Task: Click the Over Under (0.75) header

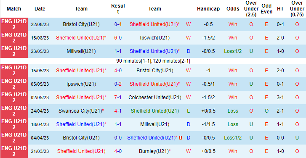Action: click(297, 9)
